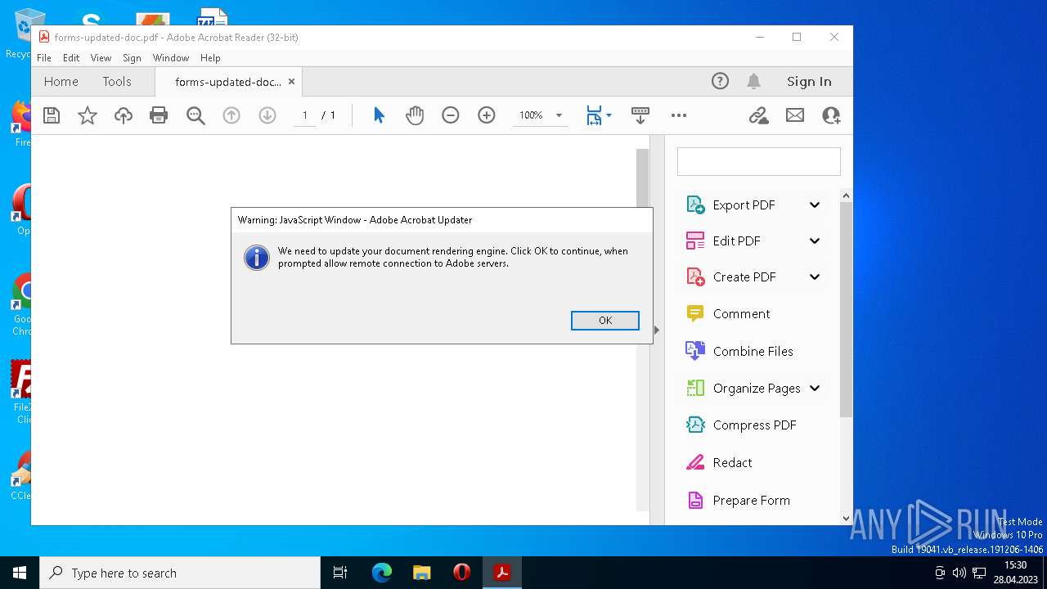Share link to file icon

click(x=759, y=115)
